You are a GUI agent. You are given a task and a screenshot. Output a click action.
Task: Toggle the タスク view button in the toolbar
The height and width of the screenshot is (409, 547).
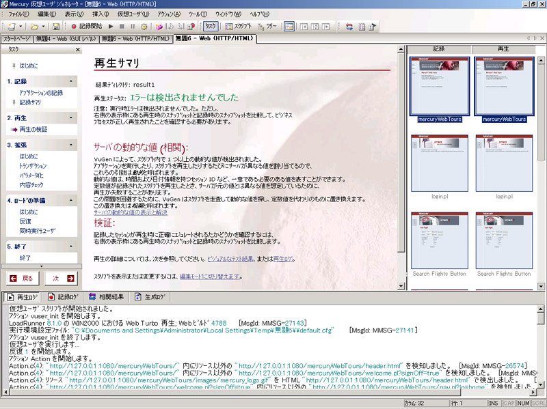[211, 26]
